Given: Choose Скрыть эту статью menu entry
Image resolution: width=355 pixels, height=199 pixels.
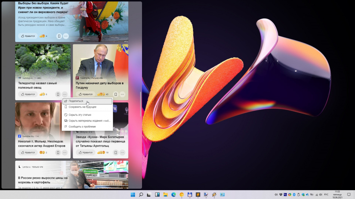Looking at the screenshot, I should (80, 115).
